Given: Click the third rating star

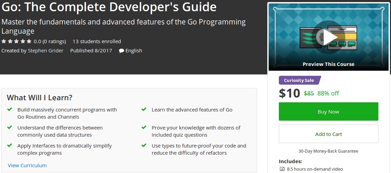Looking at the screenshot, I should click(x=16, y=41).
